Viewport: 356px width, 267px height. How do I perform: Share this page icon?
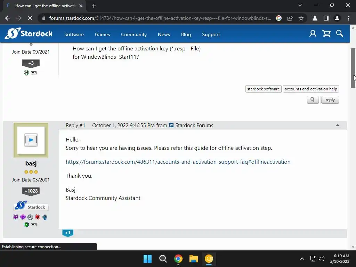(x=290, y=18)
